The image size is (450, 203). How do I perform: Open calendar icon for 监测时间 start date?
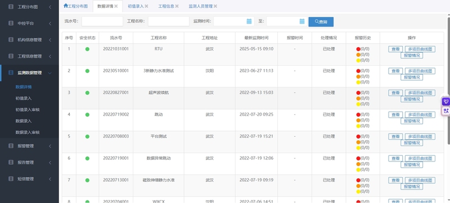(x=249, y=21)
